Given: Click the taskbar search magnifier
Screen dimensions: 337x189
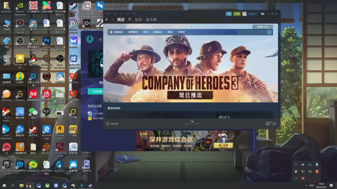Looking at the screenshot, I should click(x=13, y=185).
